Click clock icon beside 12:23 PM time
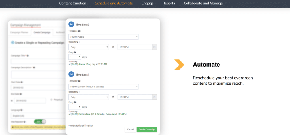Viewport: 290px width, 135px height. pos(155,47)
